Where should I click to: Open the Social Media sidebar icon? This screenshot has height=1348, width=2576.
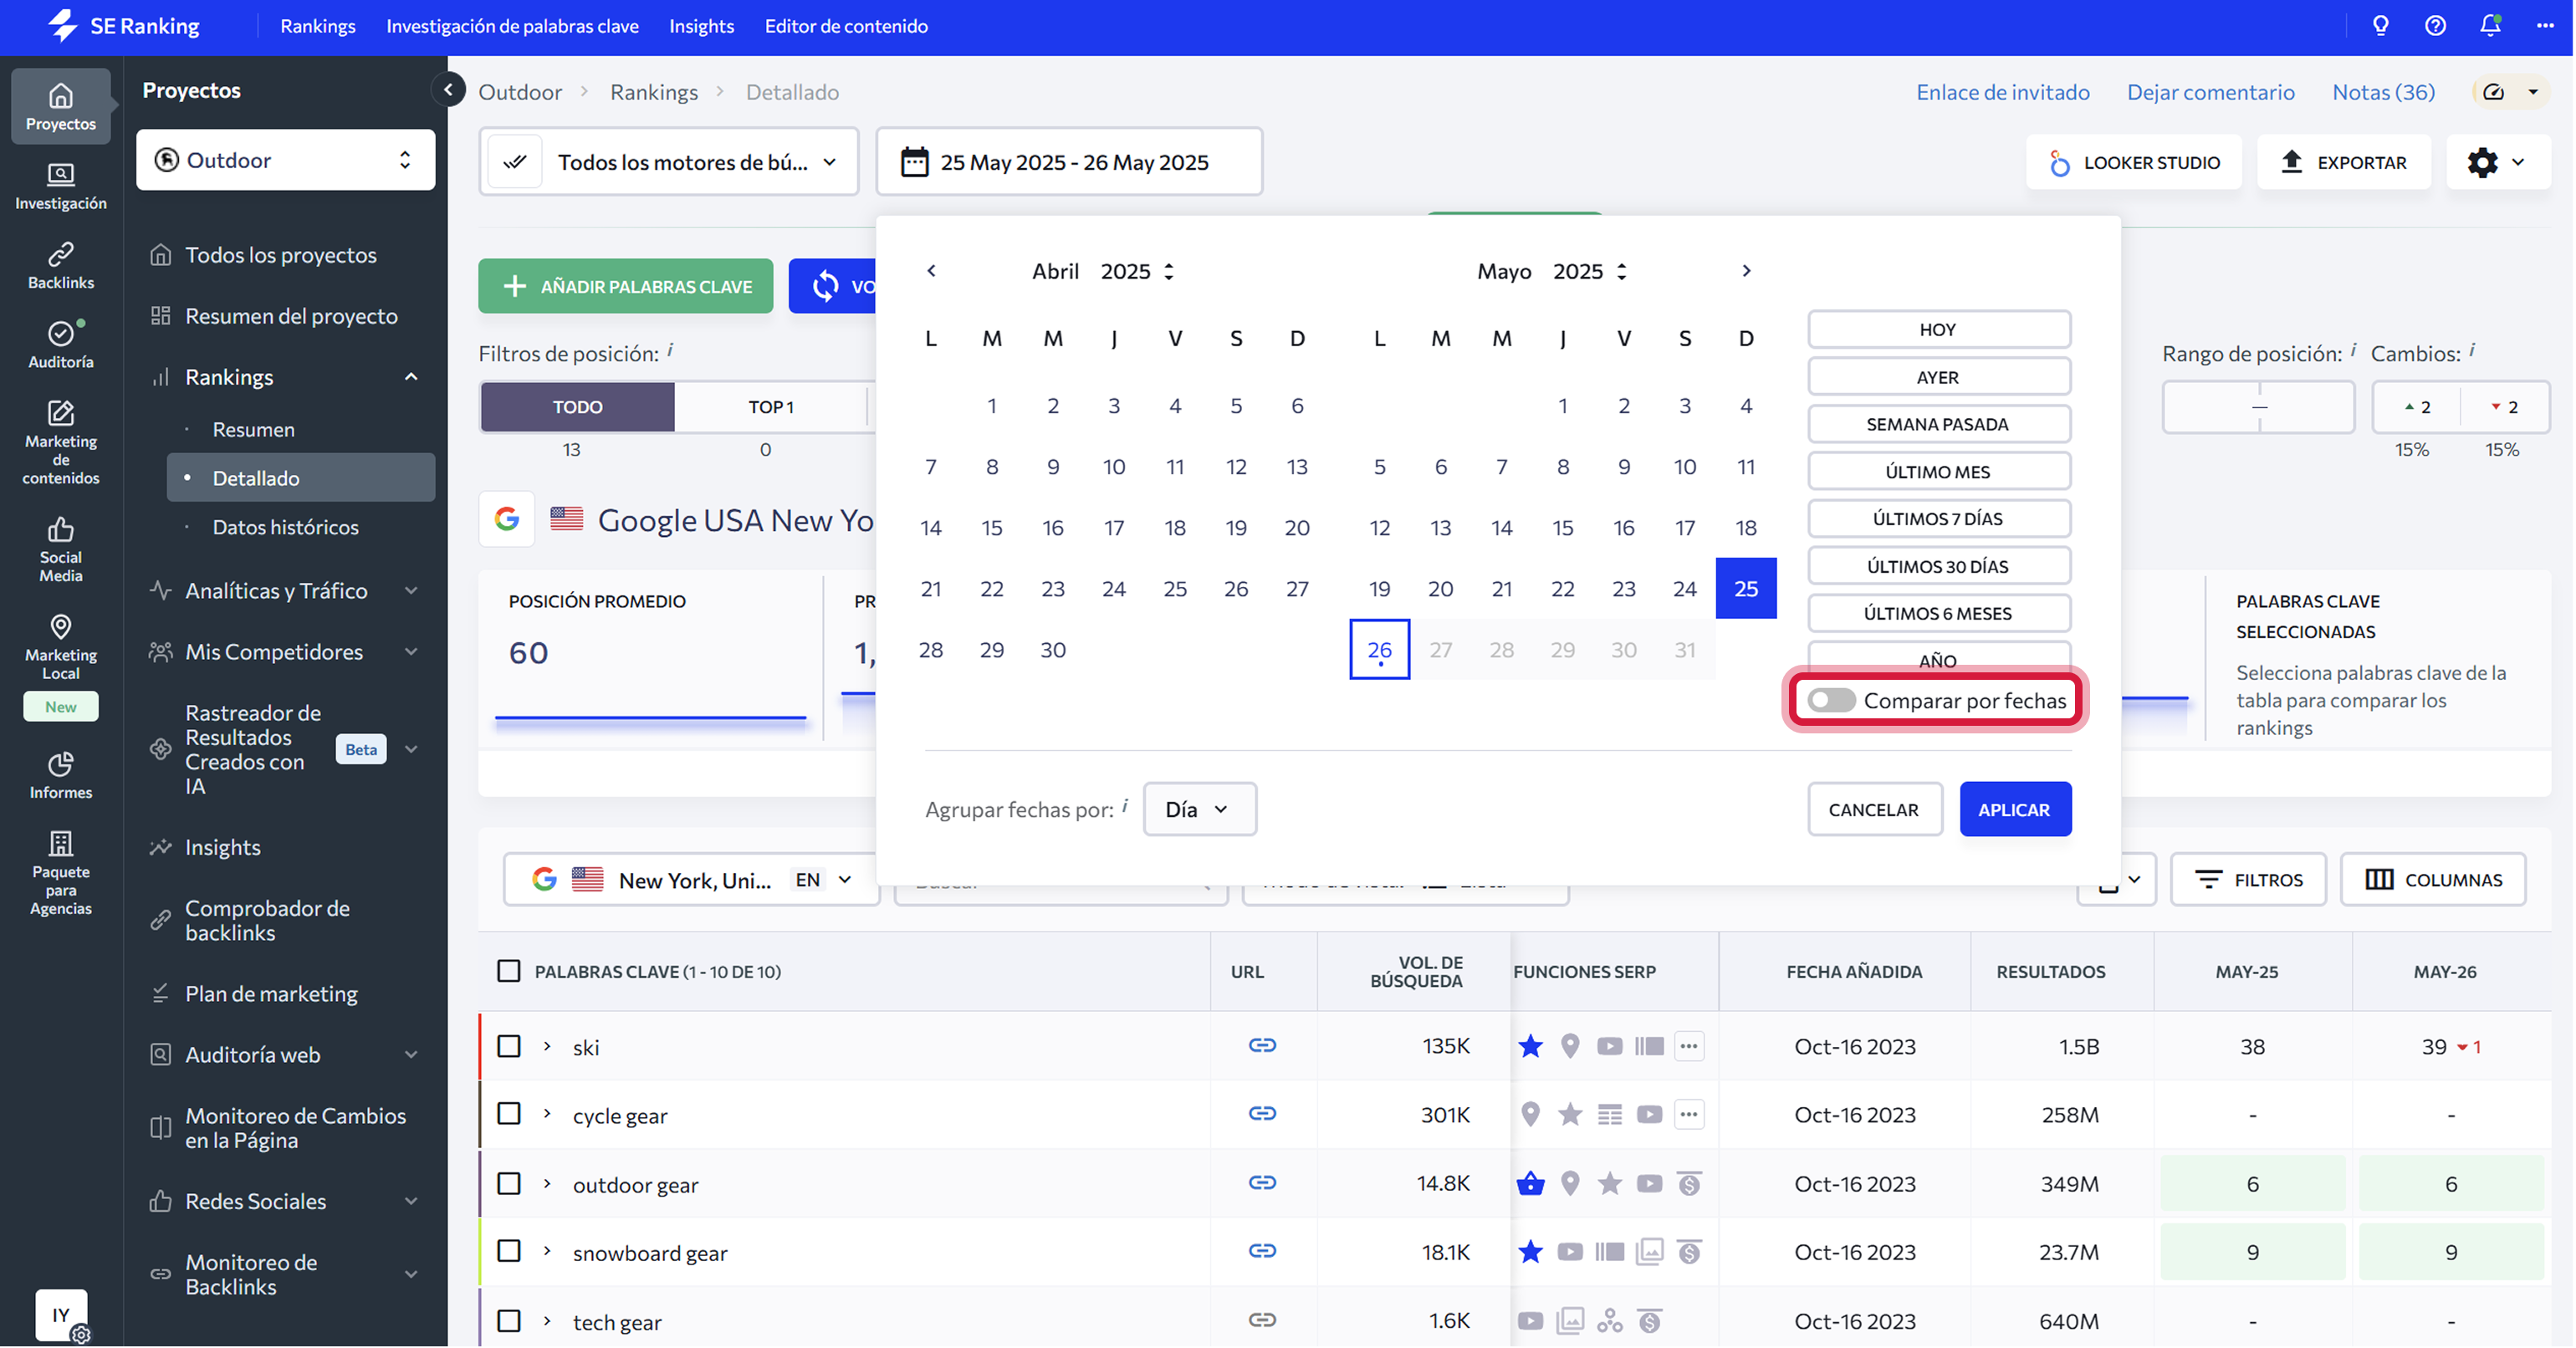pos(61,549)
